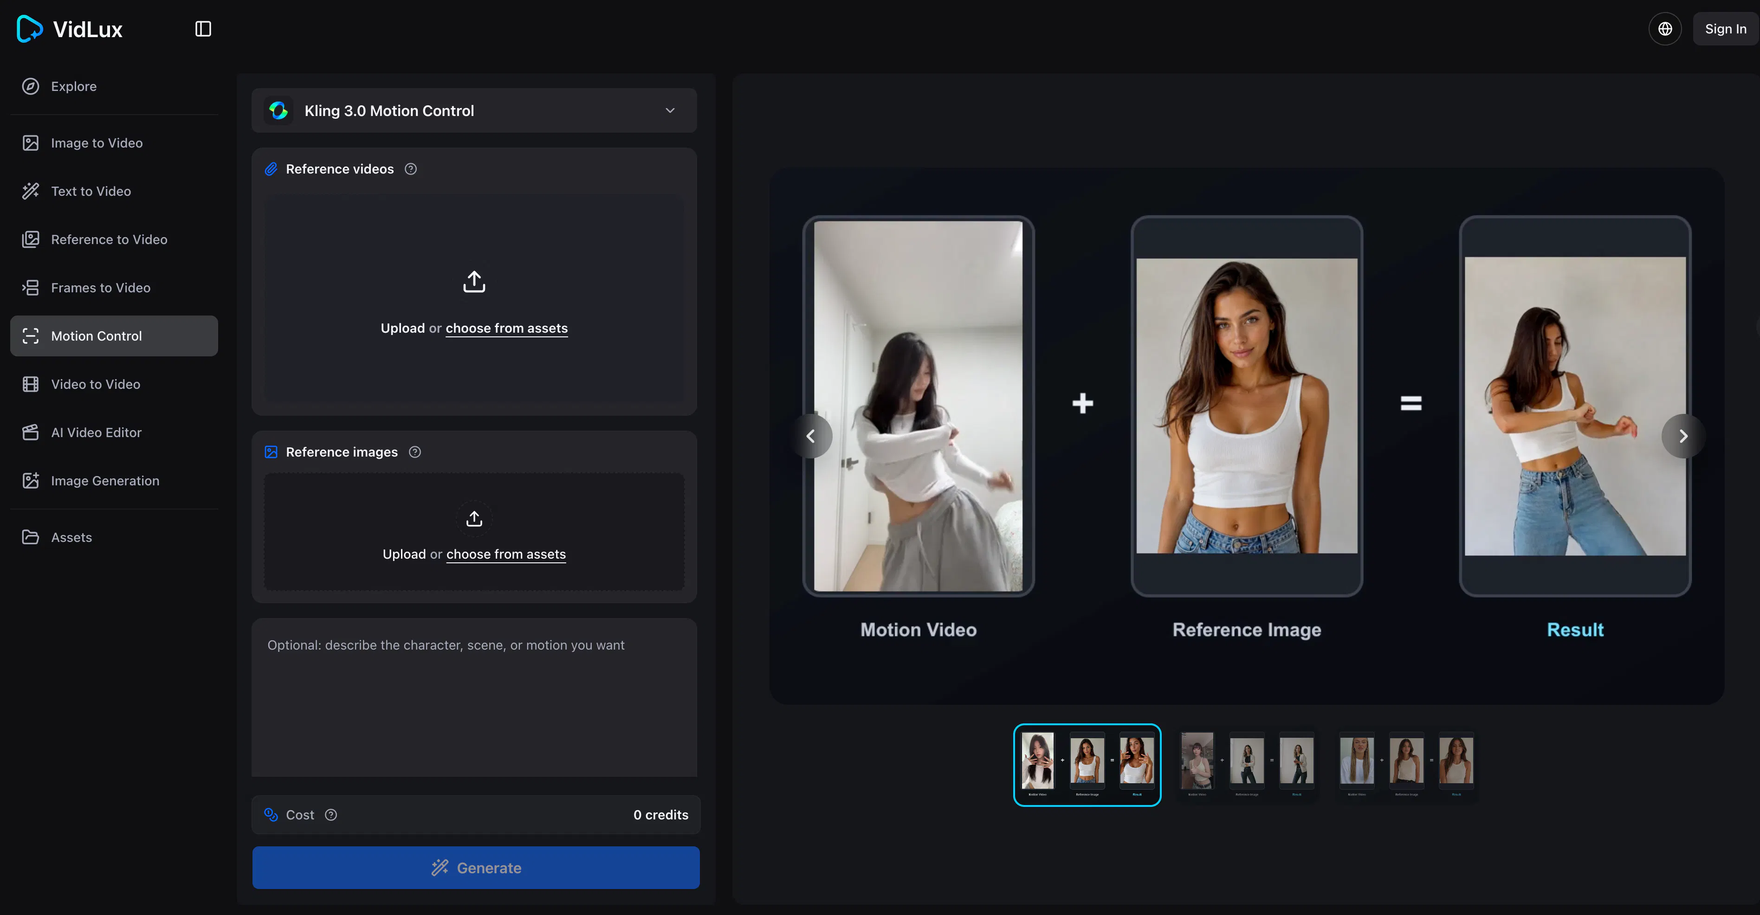The width and height of the screenshot is (1760, 915).
Task: Open Frames to Video
Action: click(x=114, y=288)
